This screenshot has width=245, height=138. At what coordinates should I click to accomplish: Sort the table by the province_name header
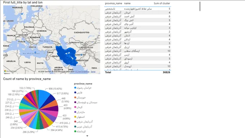coord(113,3)
